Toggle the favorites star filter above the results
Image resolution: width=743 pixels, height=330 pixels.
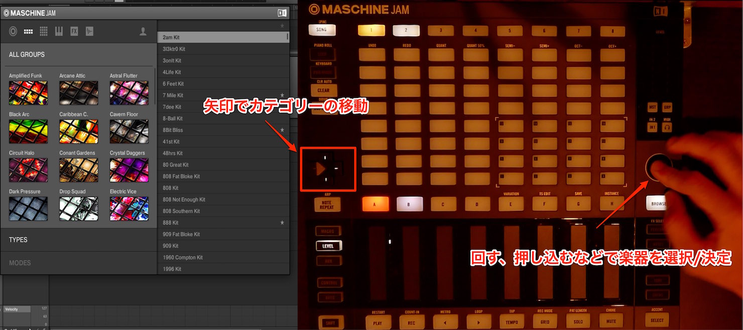tap(282, 26)
